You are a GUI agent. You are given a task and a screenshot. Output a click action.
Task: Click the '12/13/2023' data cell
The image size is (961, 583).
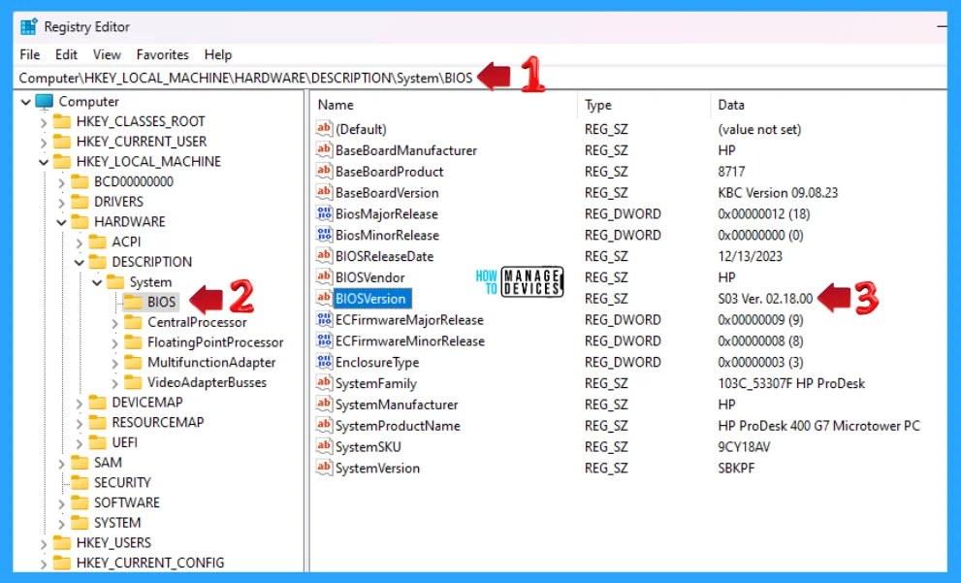click(751, 256)
